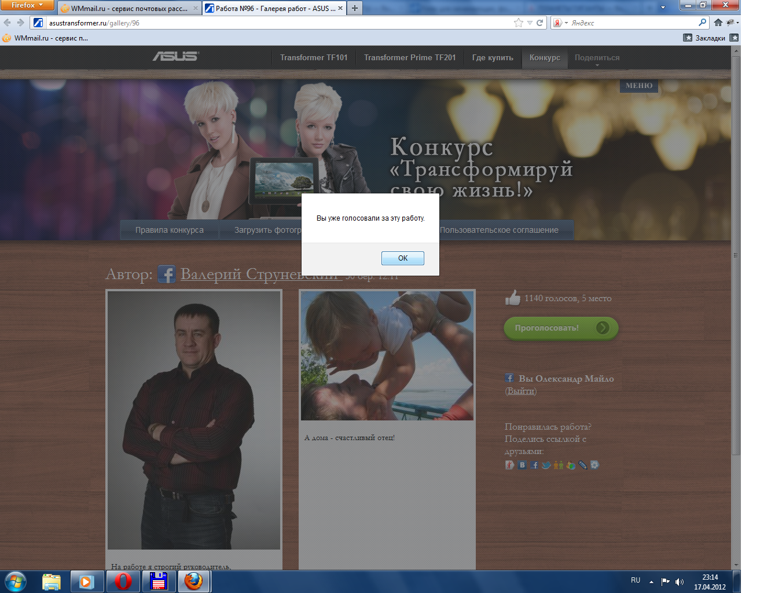Close the Работа №96 tab

[340, 8]
